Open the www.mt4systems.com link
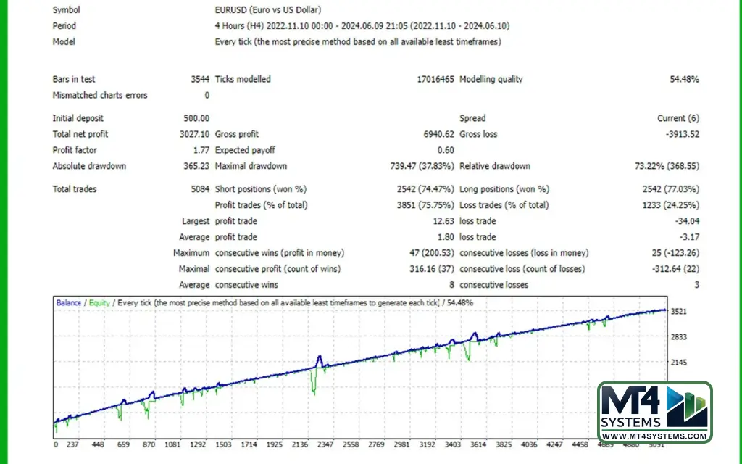 pyautogui.click(x=654, y=436)
